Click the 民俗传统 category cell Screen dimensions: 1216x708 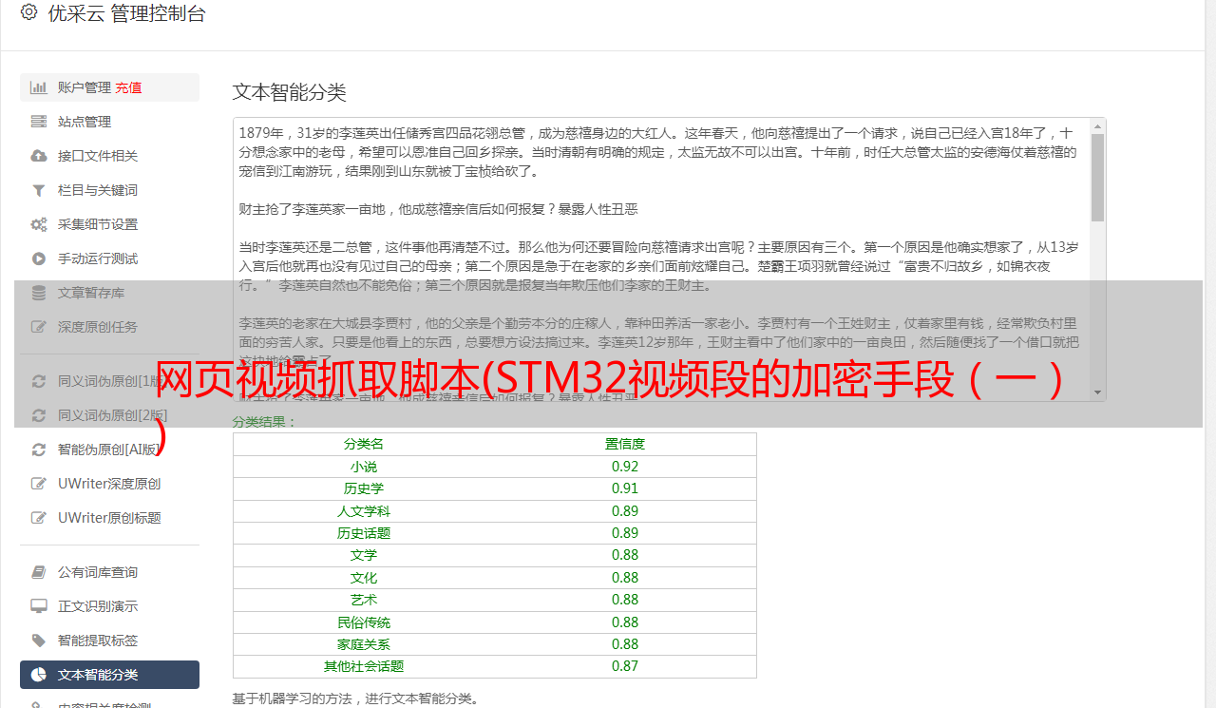tap(364, 622)
